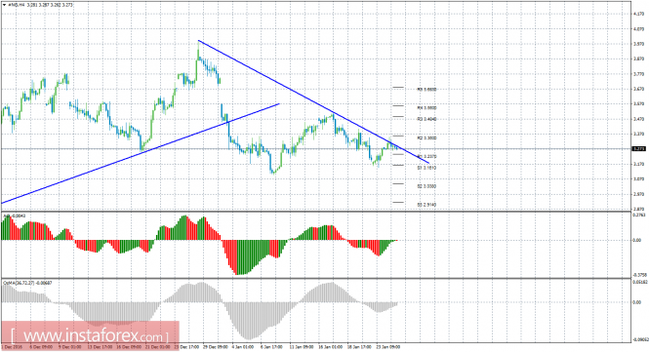Click the S3 2.9140 support level label

pos(426,205)
